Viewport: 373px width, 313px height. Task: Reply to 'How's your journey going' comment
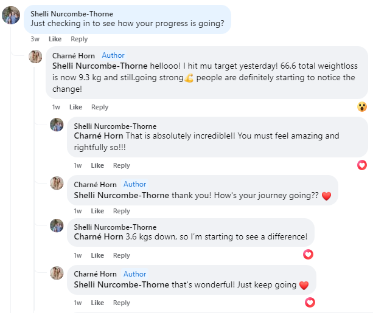tap(122, 211)
